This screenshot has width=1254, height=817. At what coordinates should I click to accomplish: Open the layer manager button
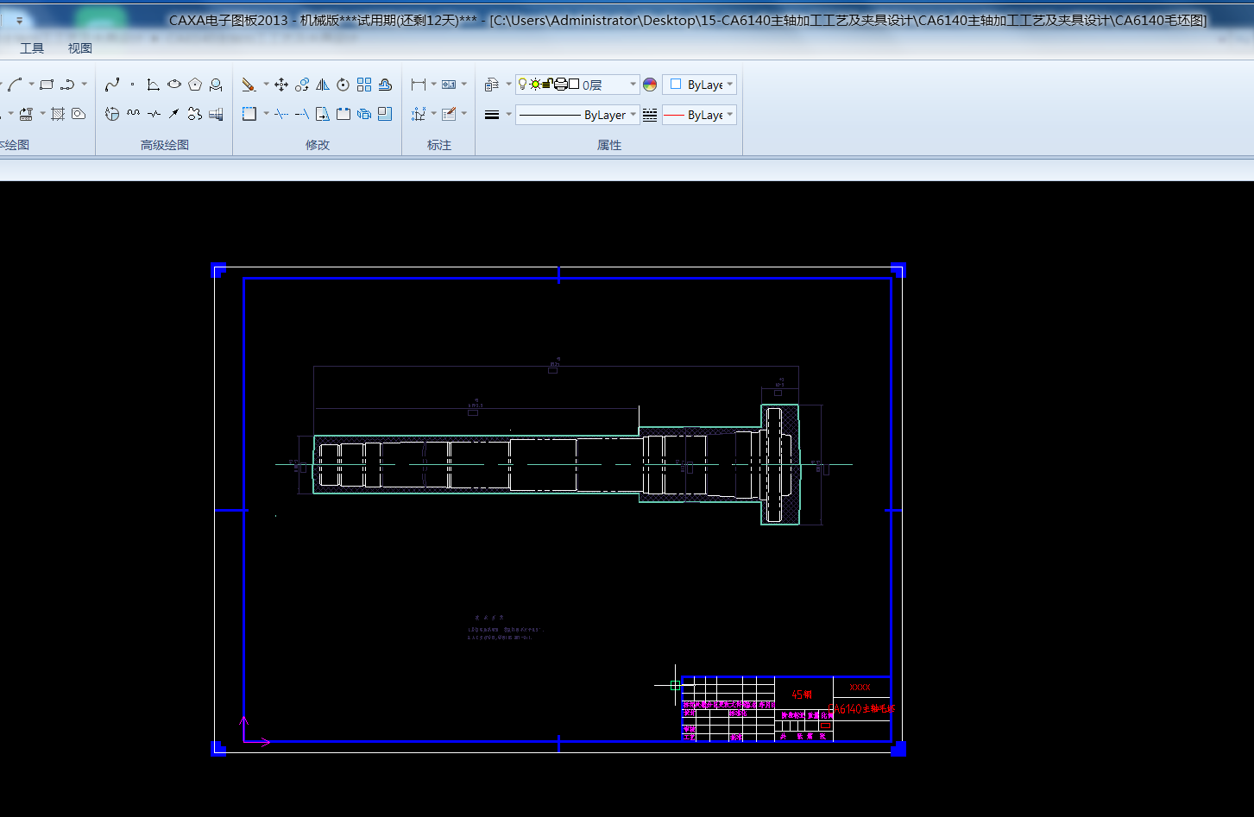[492, 85]
